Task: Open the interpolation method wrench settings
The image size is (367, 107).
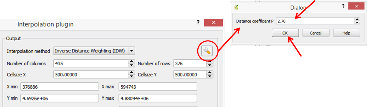Action: point(207,51)
